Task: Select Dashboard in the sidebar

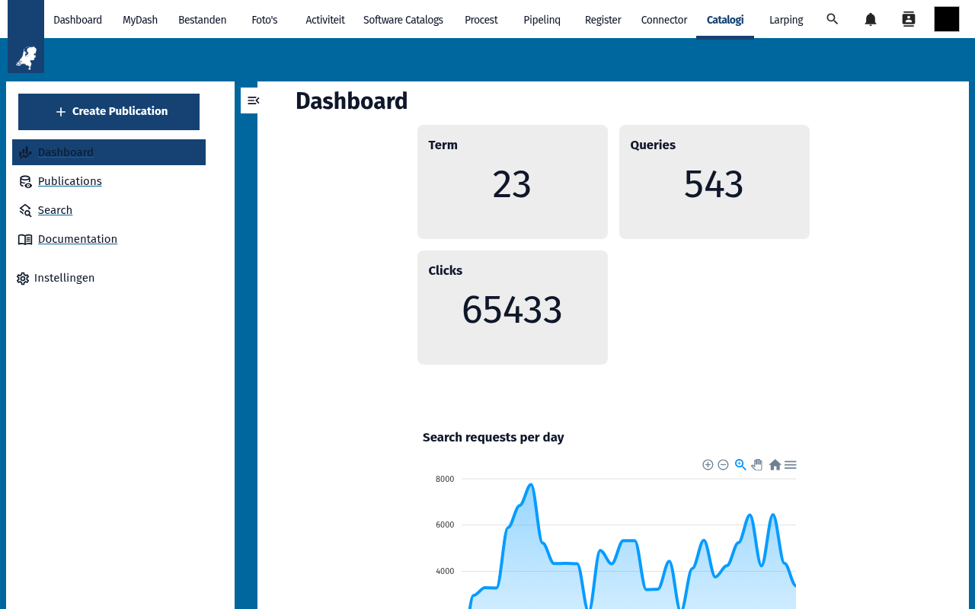Action: (109, 152)
